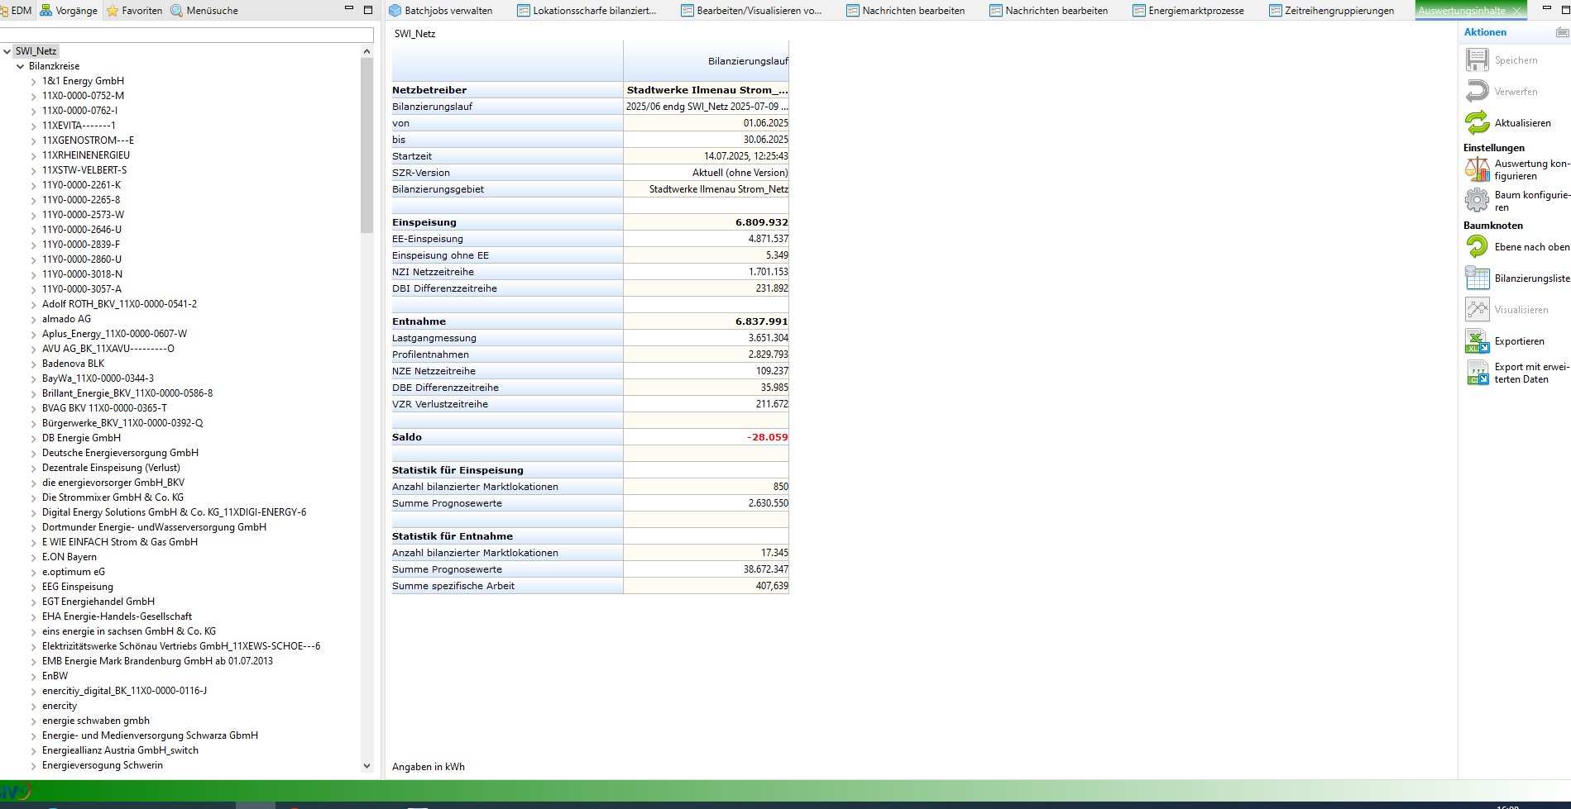Click the Exportieren Excel icon
The height and width of the screenshot is (809, 1571).
[1477, 341]
